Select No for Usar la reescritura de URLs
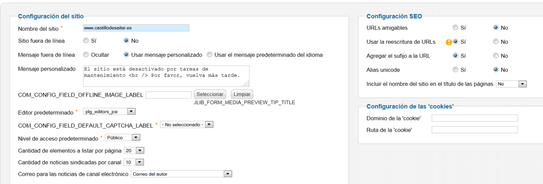Screen dimensions: 543x184 tap(496, 42)
